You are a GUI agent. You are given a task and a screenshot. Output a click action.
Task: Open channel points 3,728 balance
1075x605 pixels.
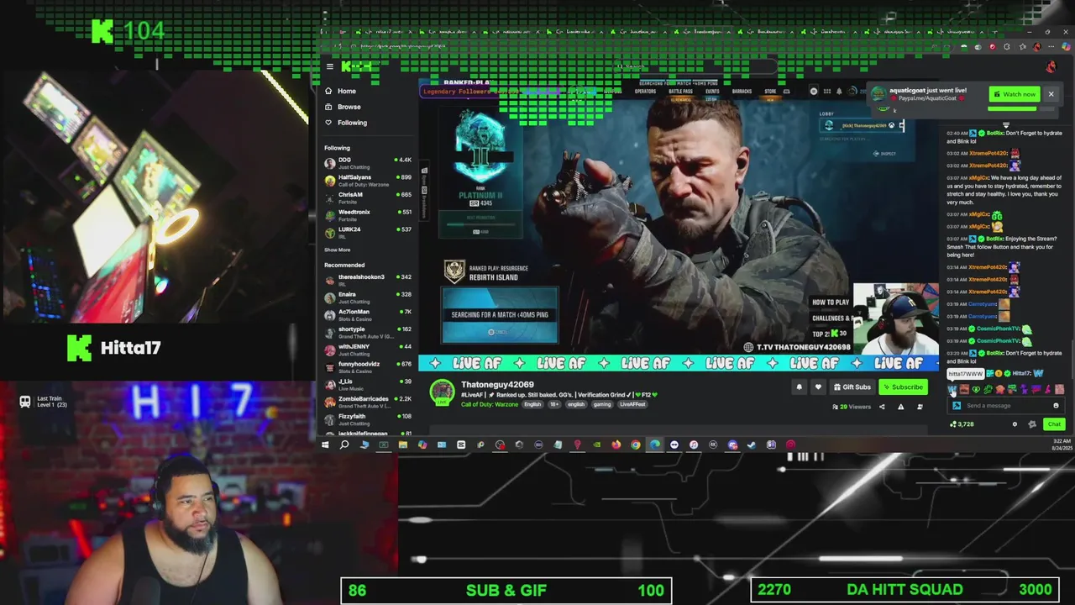(962, 424)
